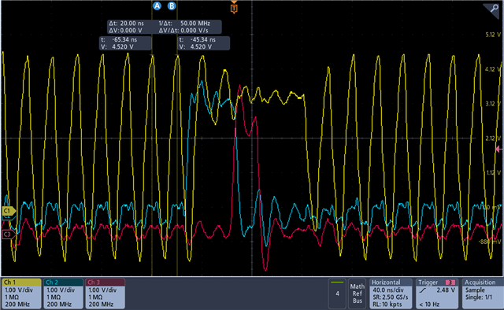Click the trigger level arrow indicator
504x310 pixels.
[498, 149]
